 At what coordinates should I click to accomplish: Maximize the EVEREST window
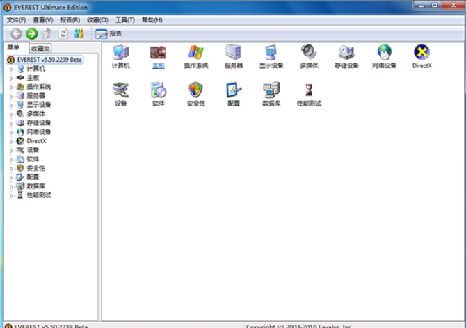[x=434, y=5]
